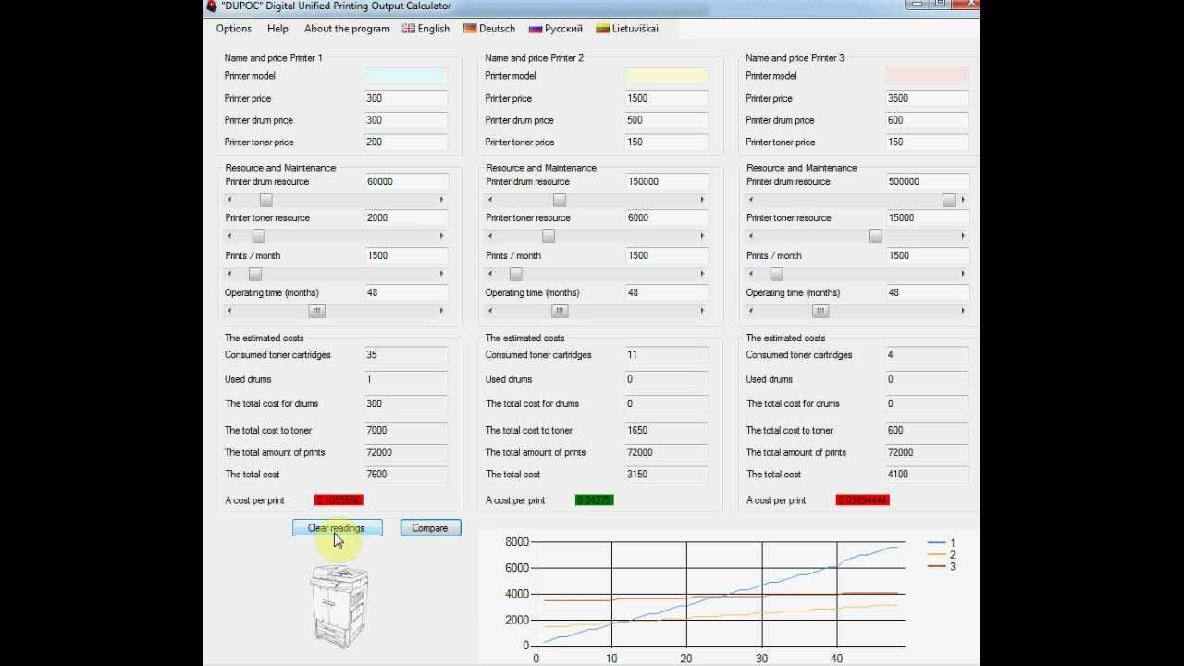Image resolution: width=1184 pixels, height=666 pixels.
Task: Click Printer 3 price field showing 3500
Action: coord(928,98)
